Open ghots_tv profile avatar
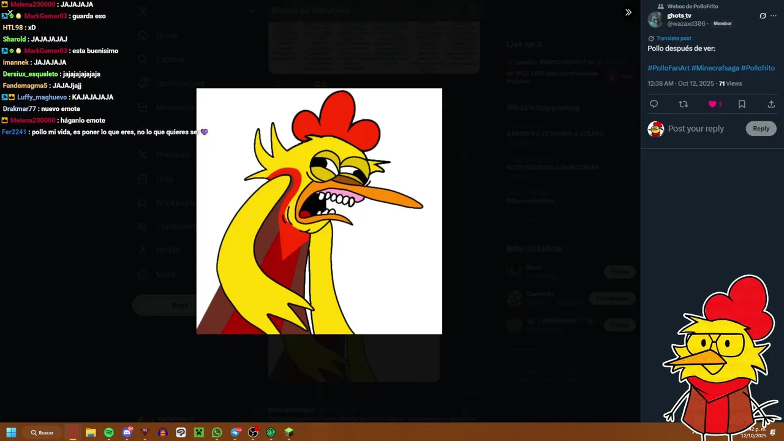This screenshot has height=441, width=784. tap(655, 20)
